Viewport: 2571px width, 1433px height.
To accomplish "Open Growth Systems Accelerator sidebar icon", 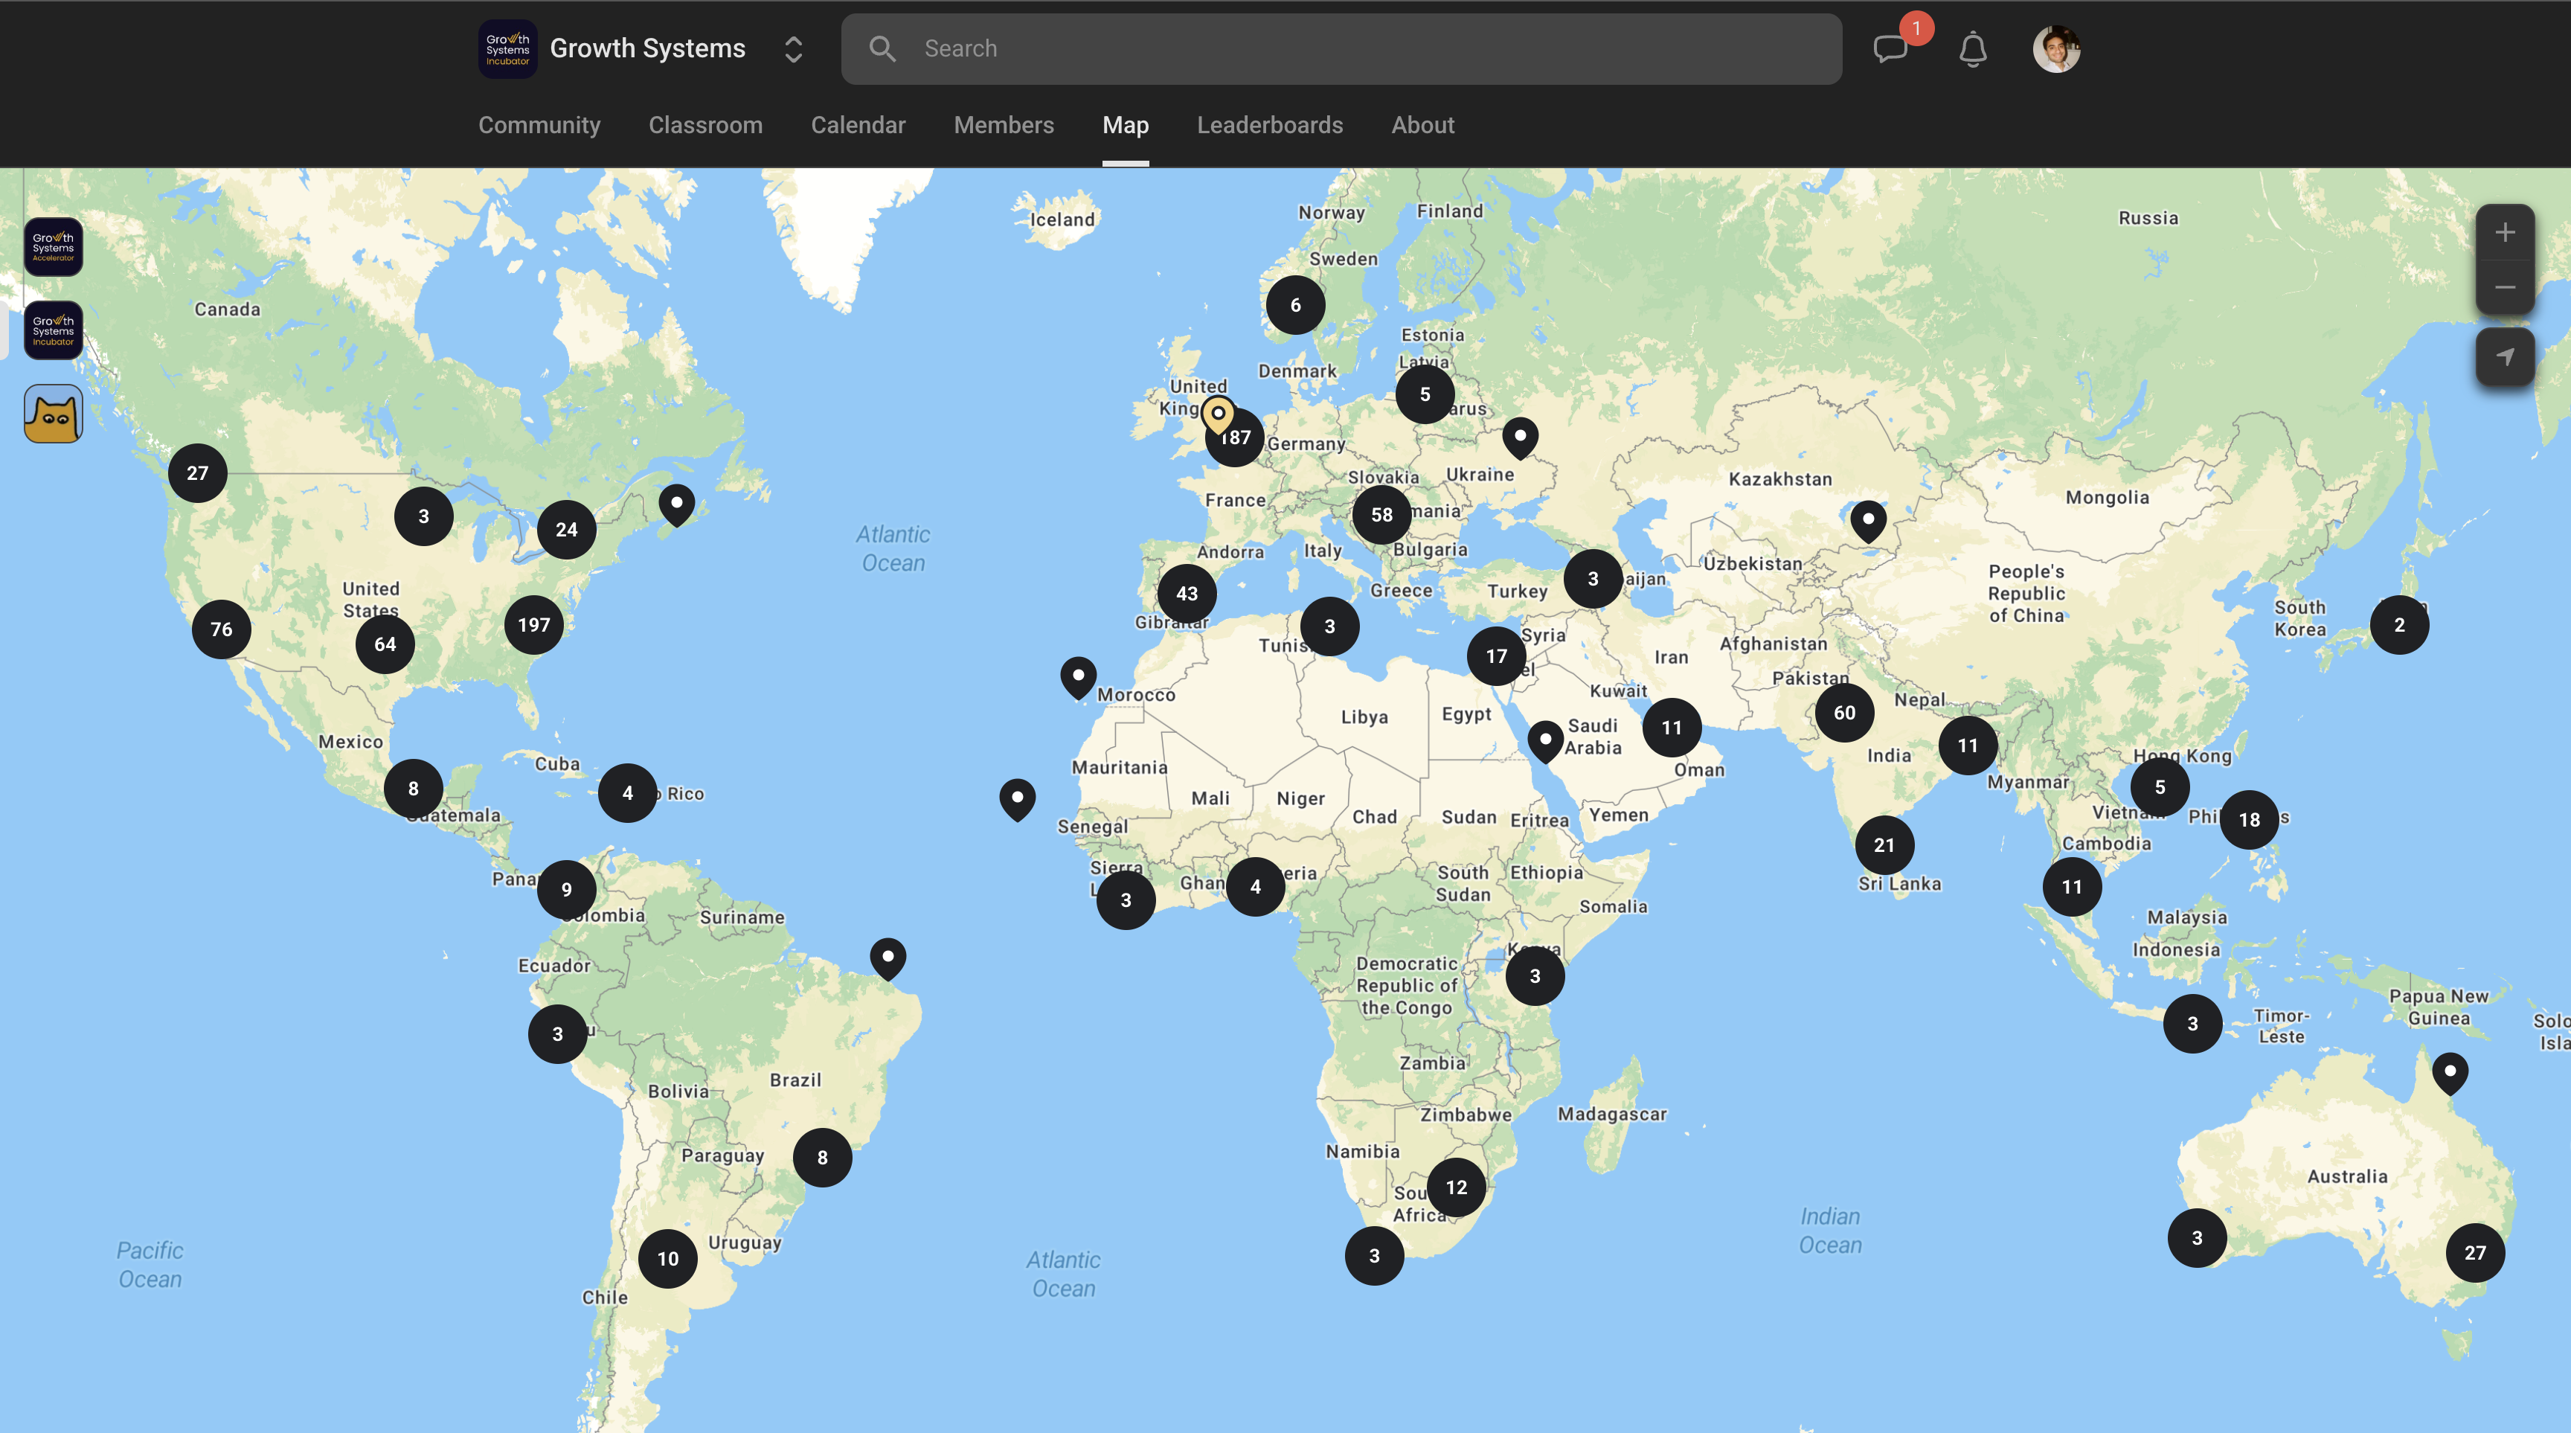I will [53, 246].
